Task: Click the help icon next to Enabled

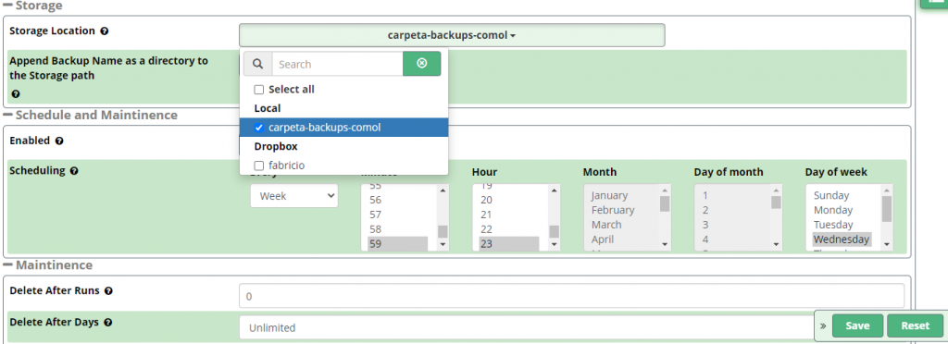Action: [59, 141]
